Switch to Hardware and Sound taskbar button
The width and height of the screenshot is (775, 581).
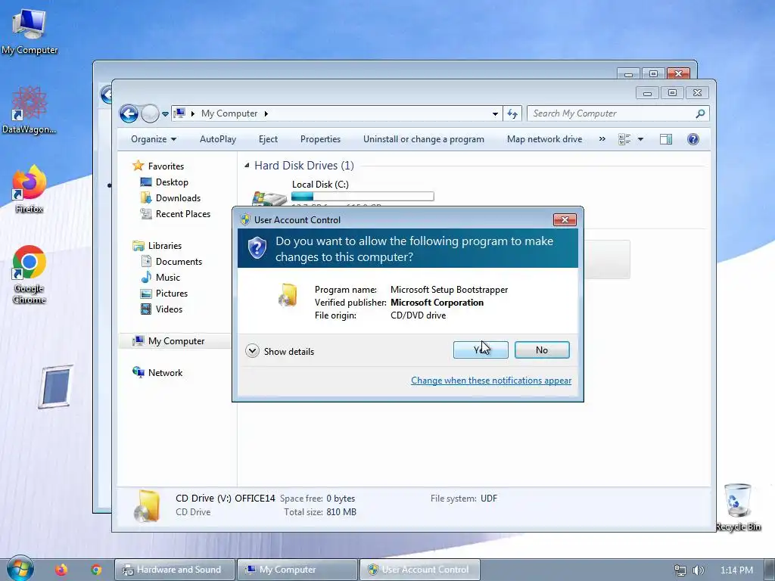(175, 570)
